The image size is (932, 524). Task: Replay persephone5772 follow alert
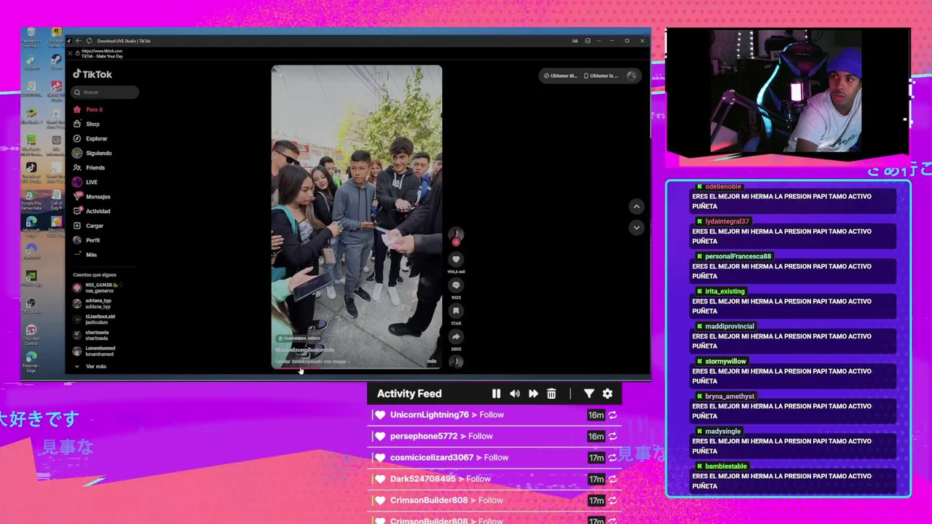tap(612, 436)
